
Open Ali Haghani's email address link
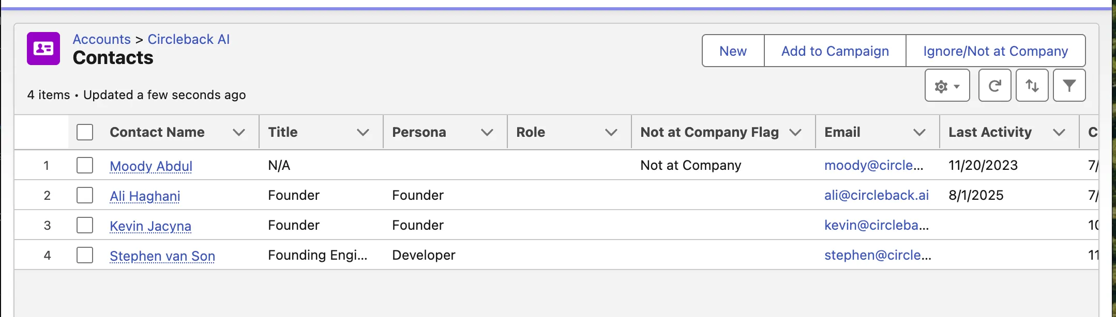[876, 195]
